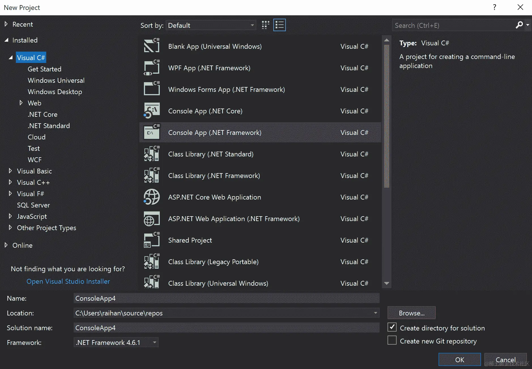Select Get Started category
Image resolution: width=532 pixels, height=369 pixels.
pos(44,69)
